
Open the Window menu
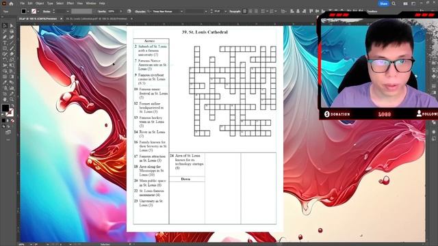(91, 3)
